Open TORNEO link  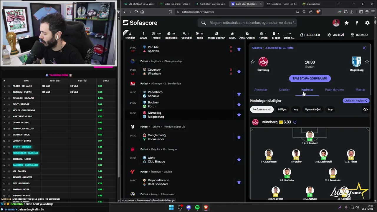click(359, 35)
